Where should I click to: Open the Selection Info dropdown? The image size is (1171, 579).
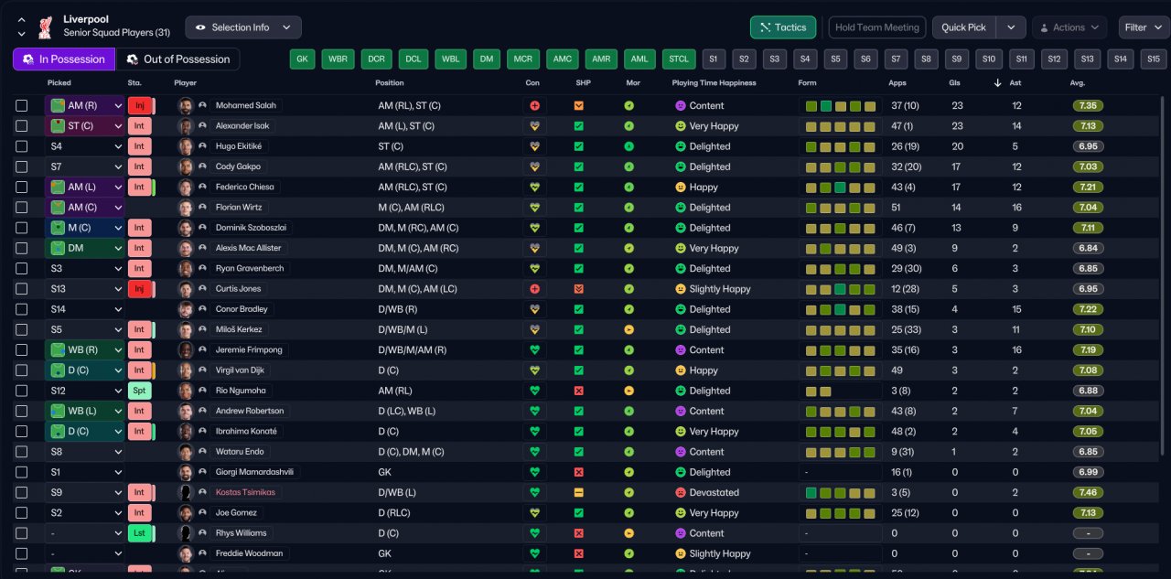[243, 27]
